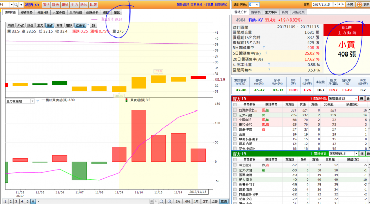370x204 pixels.
Task: Open the stock code dropdown arrow
Action: point(12,5)
